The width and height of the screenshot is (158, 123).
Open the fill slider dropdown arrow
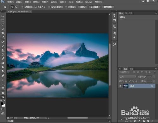pos(154,81)
